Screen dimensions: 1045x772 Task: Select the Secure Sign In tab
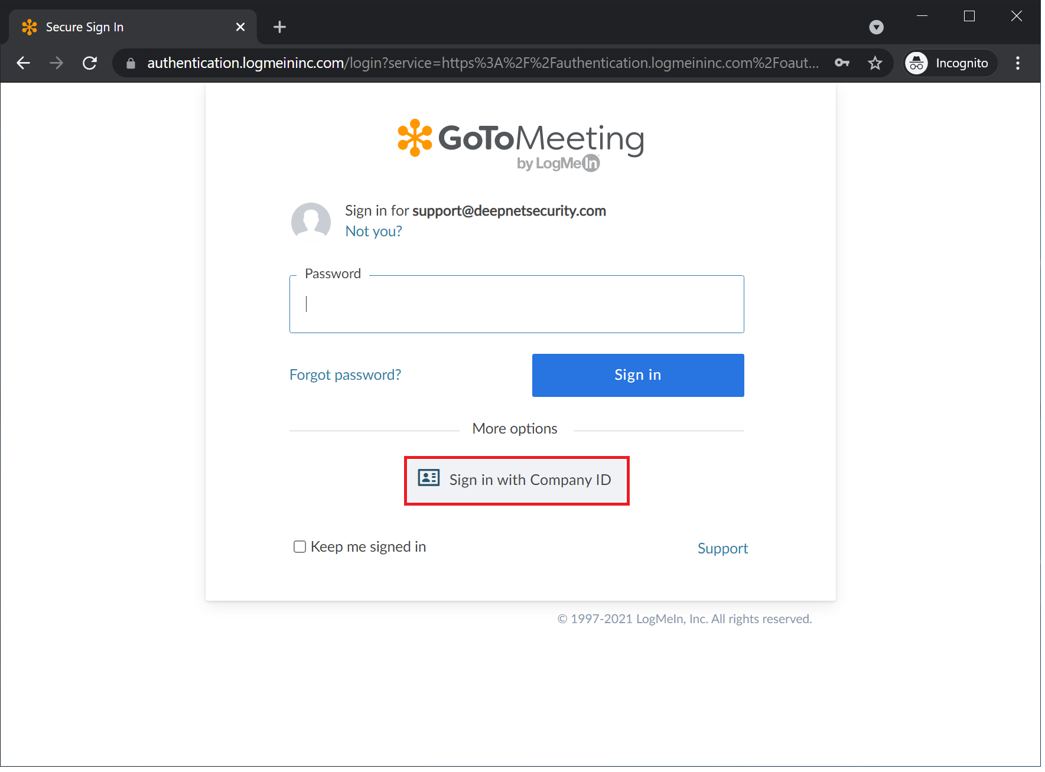[118, 27]
